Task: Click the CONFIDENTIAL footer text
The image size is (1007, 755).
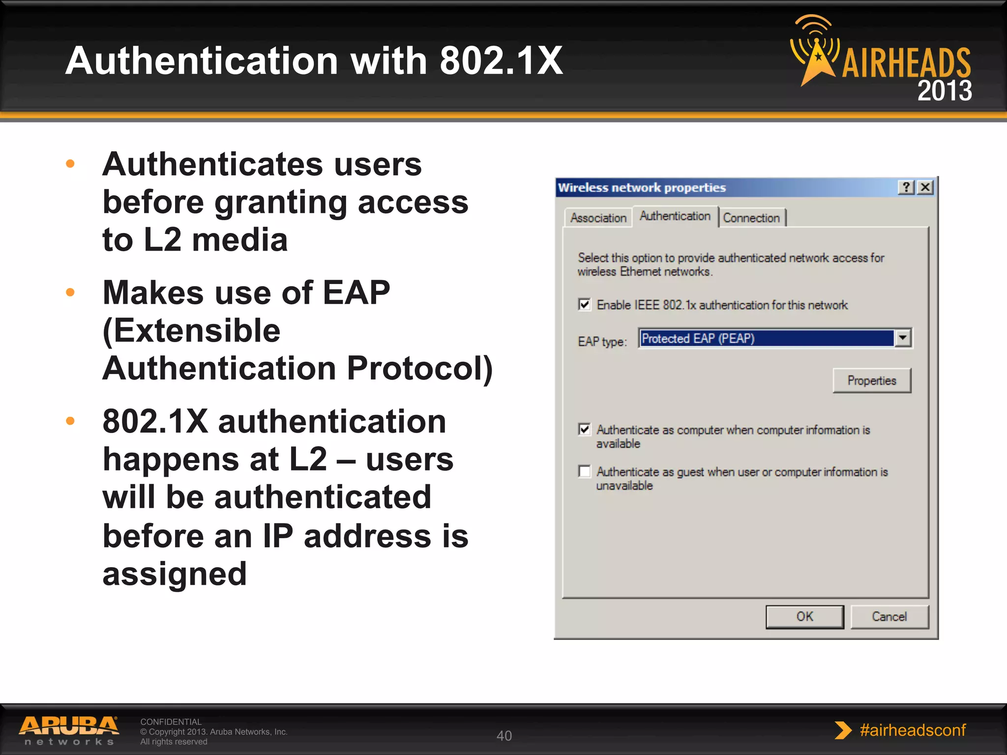Action: 171,722
